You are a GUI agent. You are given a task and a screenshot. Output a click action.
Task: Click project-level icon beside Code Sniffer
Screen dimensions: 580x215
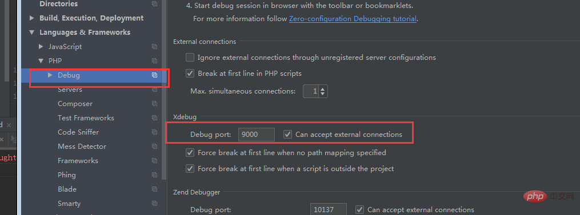click(x=155, y=132)
